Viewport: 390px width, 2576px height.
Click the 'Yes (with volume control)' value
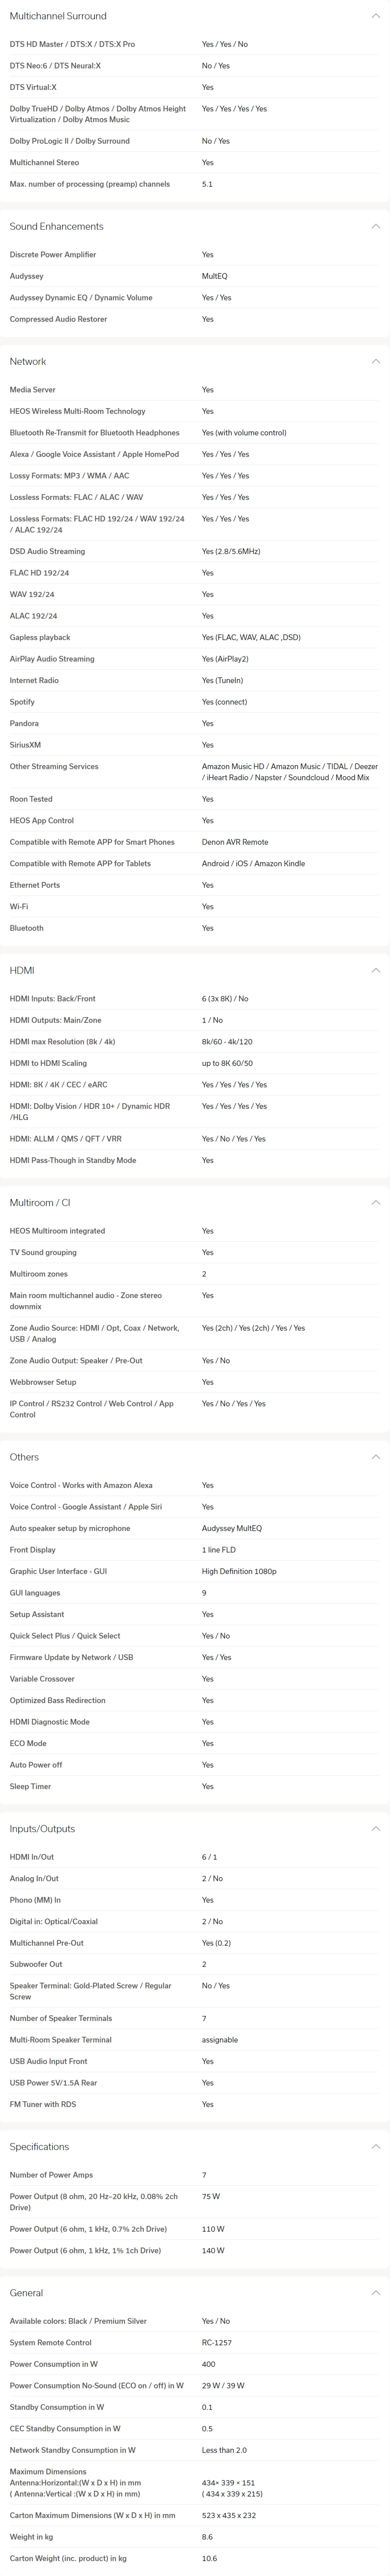click(244, 433)
